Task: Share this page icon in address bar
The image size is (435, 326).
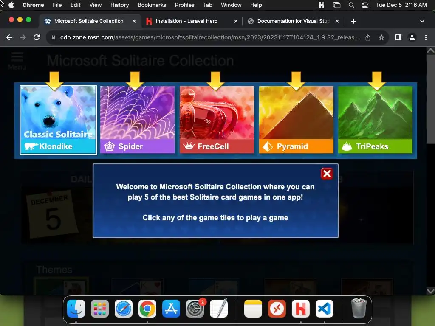Action: click(368, 37)
